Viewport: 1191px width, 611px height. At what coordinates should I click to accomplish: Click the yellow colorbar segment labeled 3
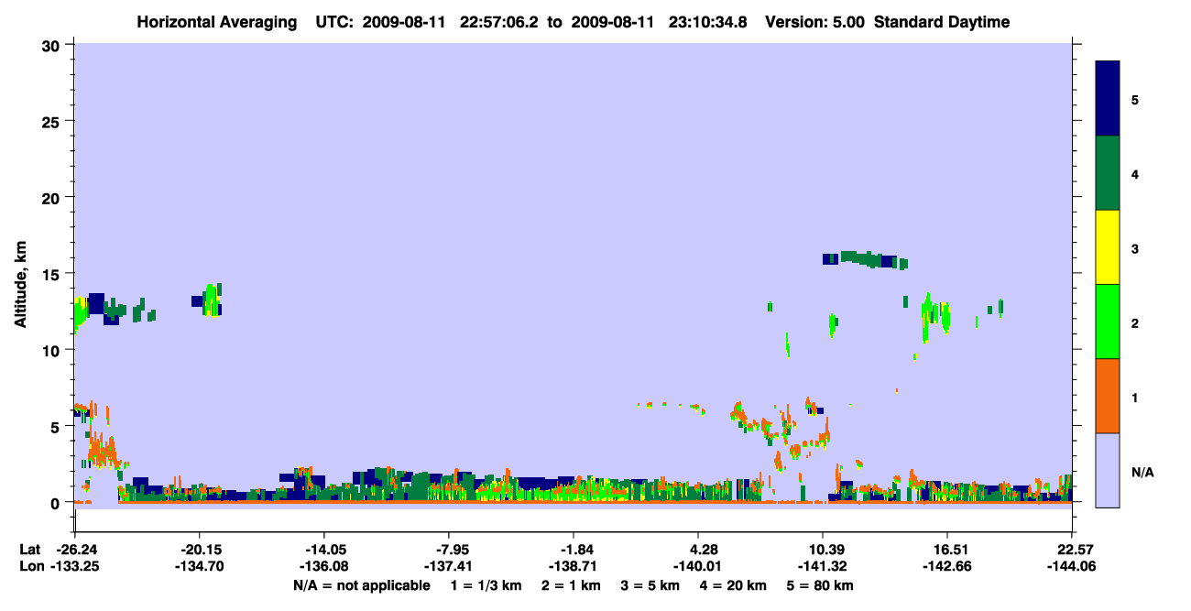(x=1108, y=247)
